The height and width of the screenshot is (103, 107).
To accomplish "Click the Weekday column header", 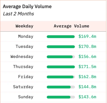I will [x=24, y=26].
